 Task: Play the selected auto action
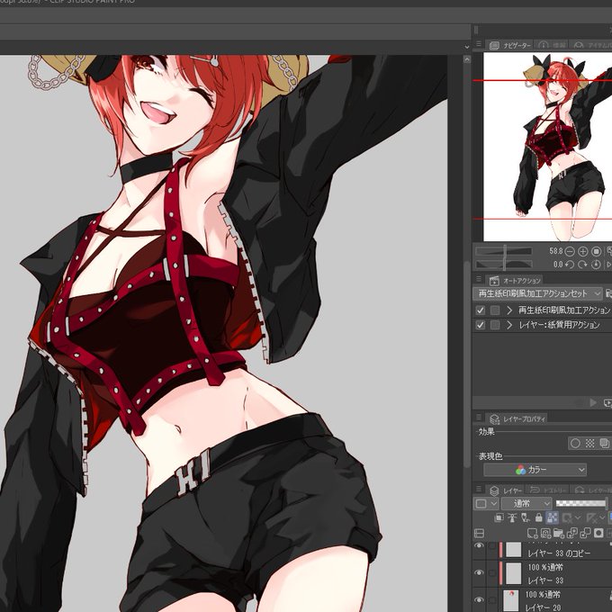point(593,402)
